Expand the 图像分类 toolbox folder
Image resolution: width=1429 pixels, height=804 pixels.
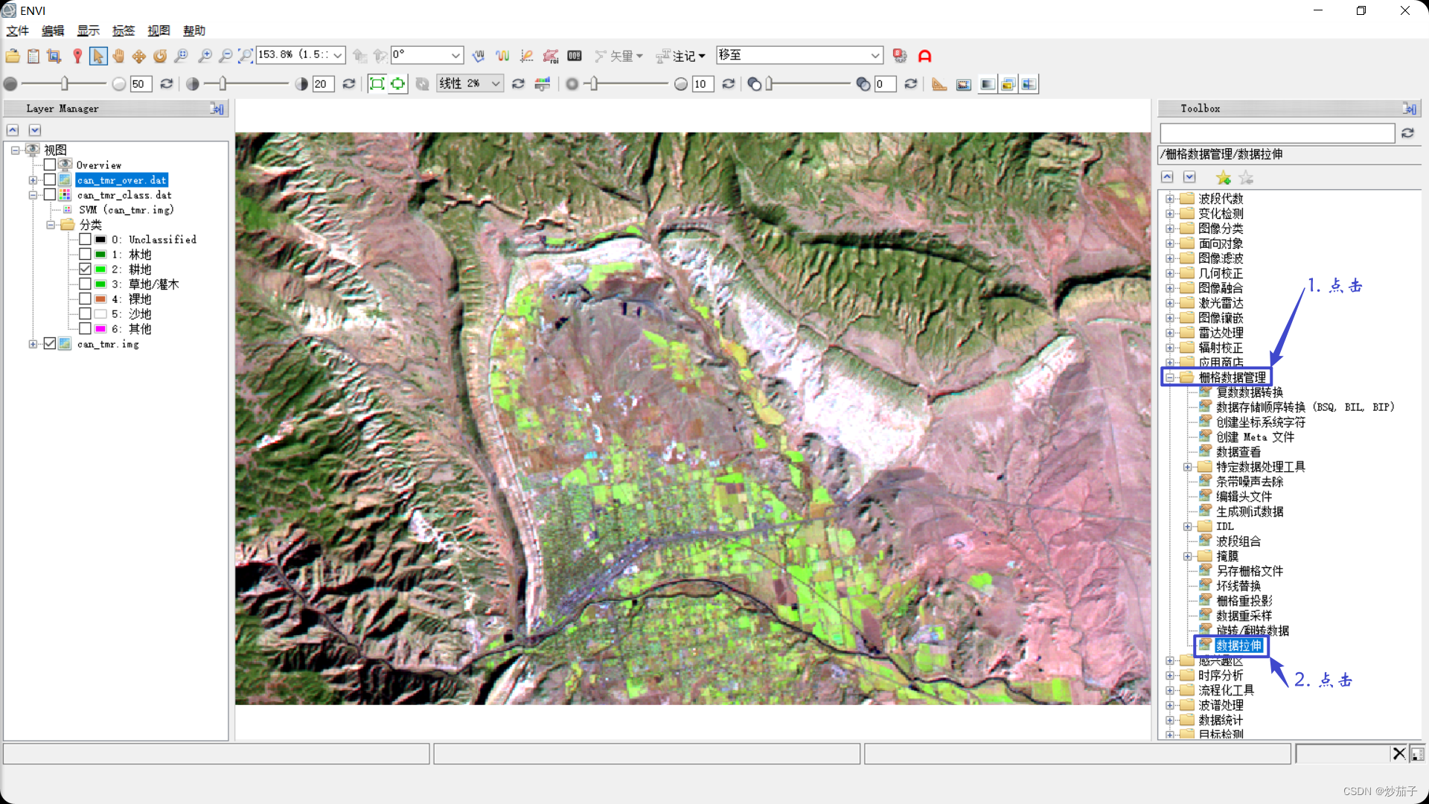[1170, 229]
